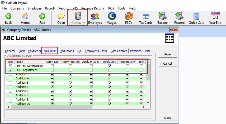Viewport: 226px width, 124px height.
Task: Open the Quick Calc calculator
Action: click(196, 16)
